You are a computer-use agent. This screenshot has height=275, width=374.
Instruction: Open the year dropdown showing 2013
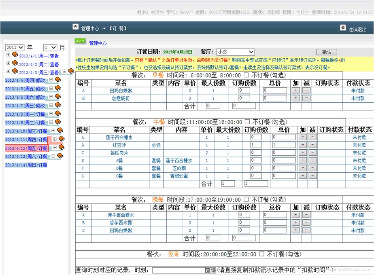coord(15,47)
